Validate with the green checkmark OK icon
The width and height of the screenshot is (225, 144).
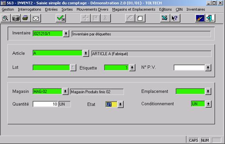(x=61, y=18)
